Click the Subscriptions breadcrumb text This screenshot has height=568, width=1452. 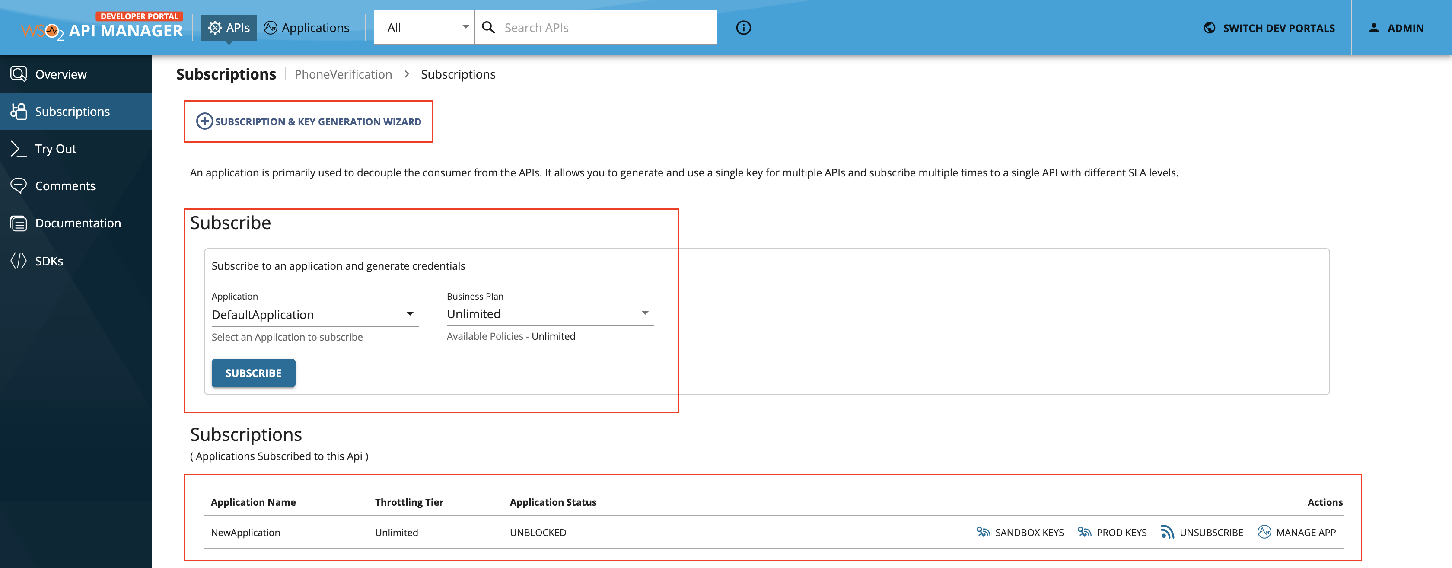(458, 74)
